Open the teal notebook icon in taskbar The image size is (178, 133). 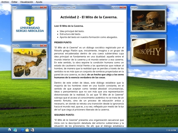[x=15, y=130]
